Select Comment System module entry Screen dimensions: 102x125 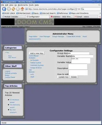point(37,65)
